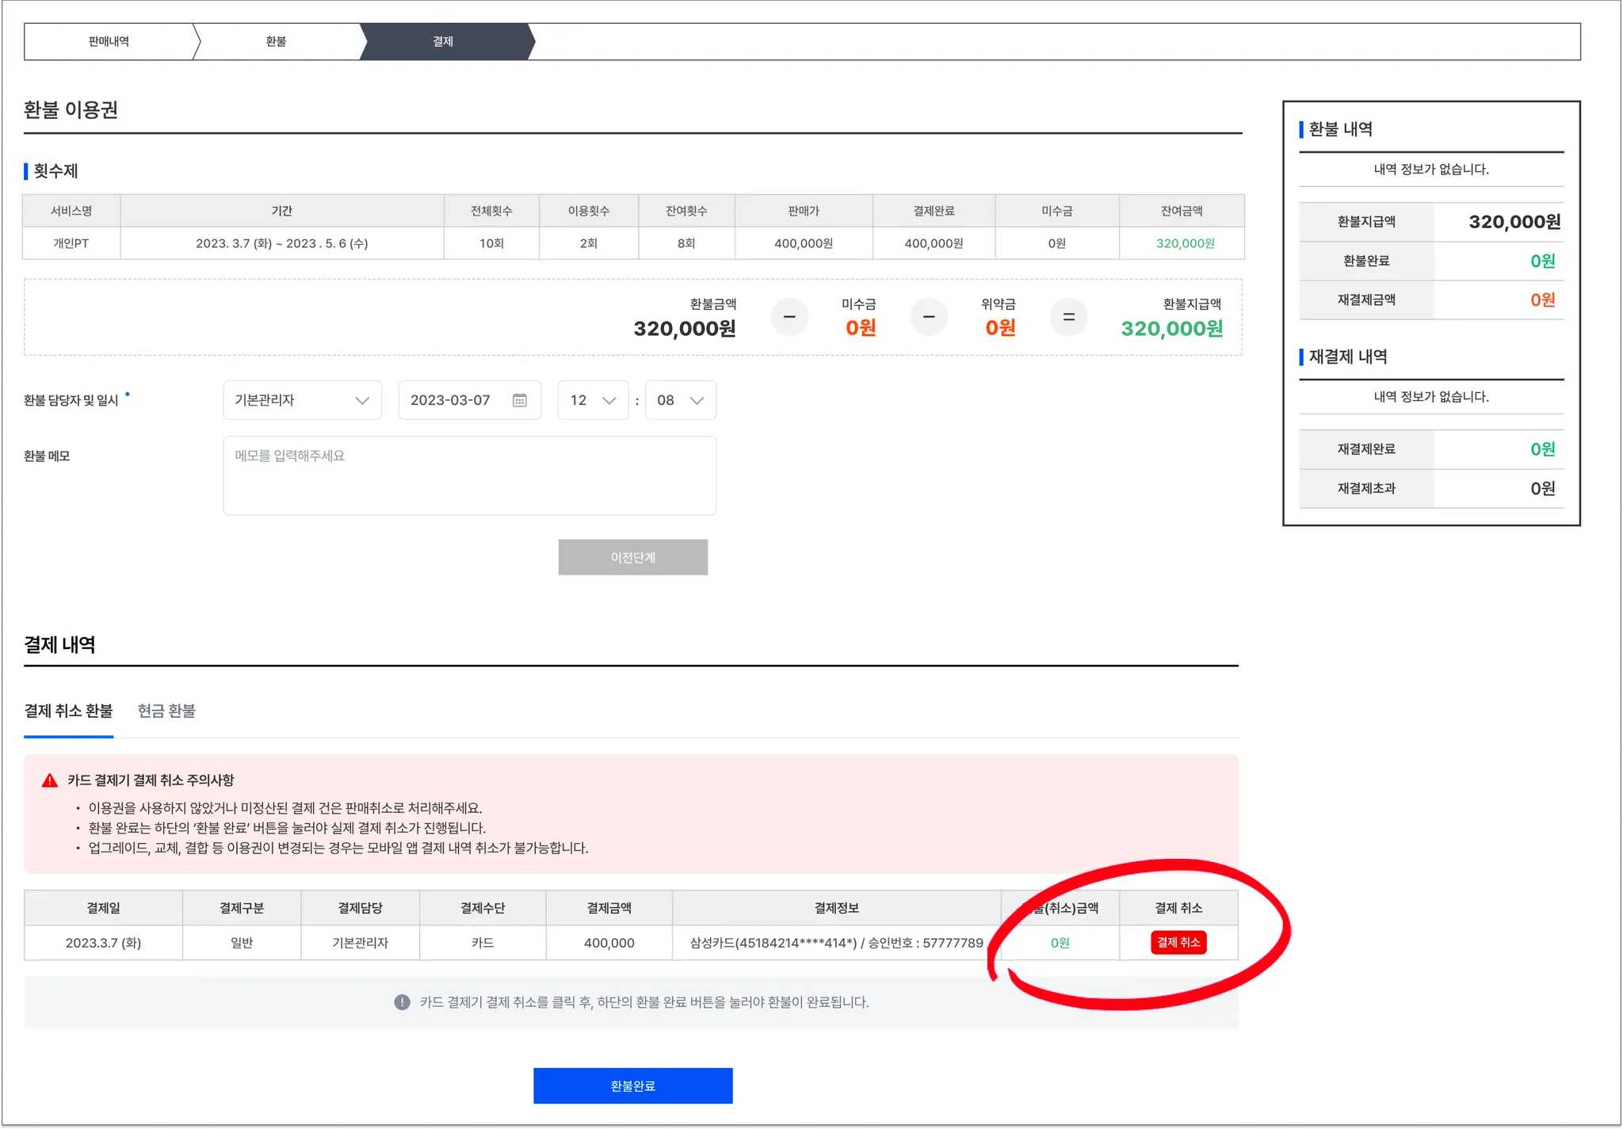Click the gray 이전단계 button
The image size is (1623, 1129).
click(632, 557)
